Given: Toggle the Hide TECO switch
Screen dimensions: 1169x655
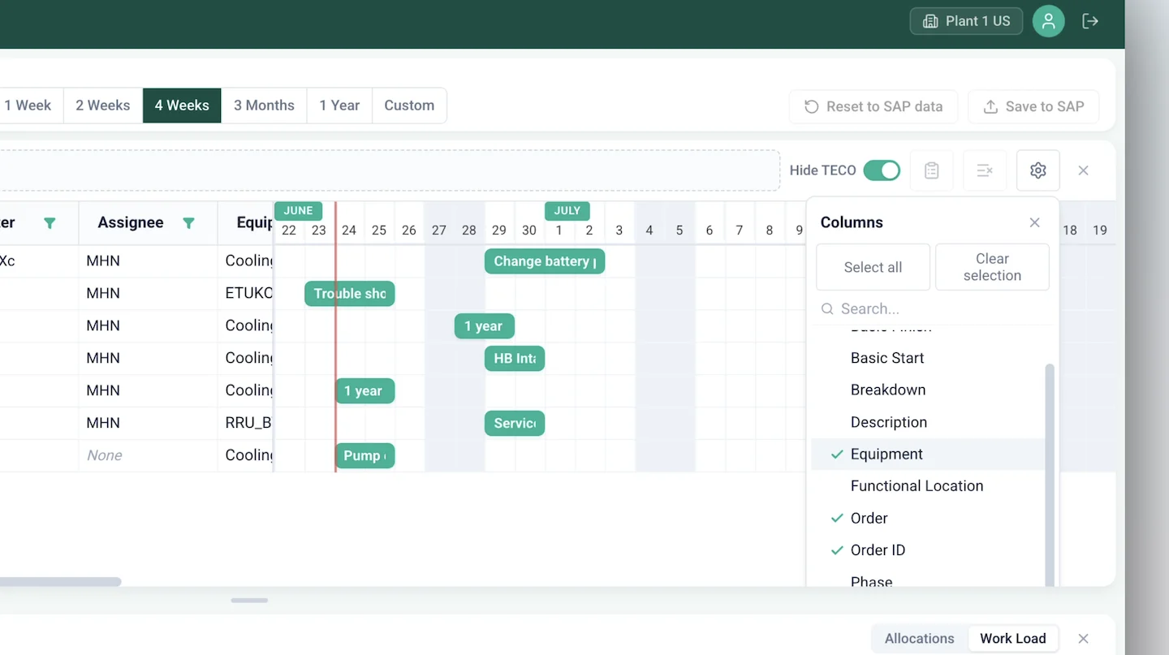Looking at the screenshot, I should coord(882,170).
